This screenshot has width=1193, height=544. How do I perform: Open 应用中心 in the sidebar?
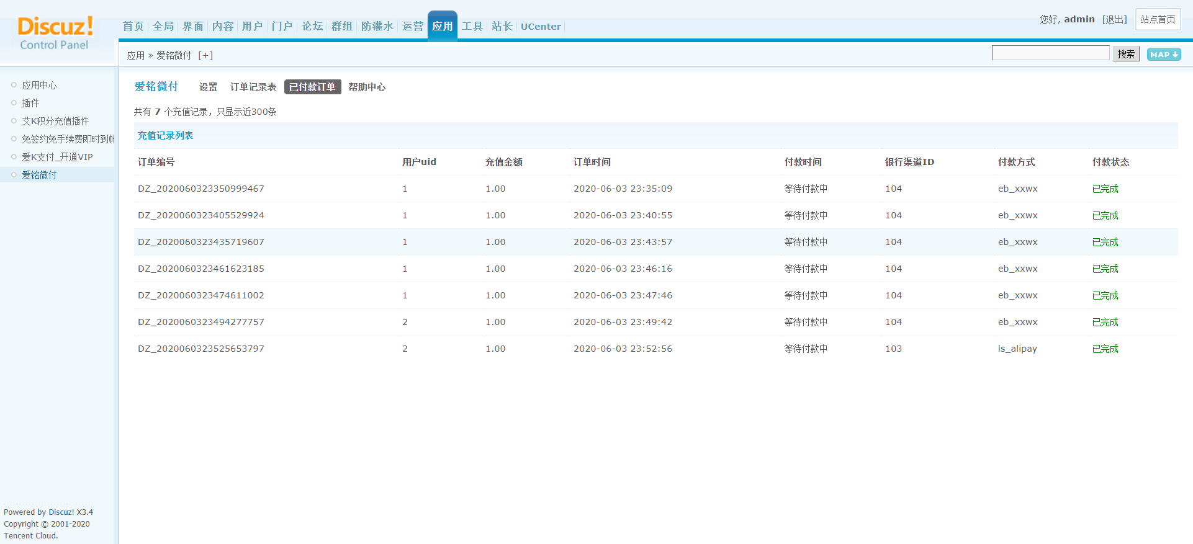pyautogui.click(x=39, y=85)
